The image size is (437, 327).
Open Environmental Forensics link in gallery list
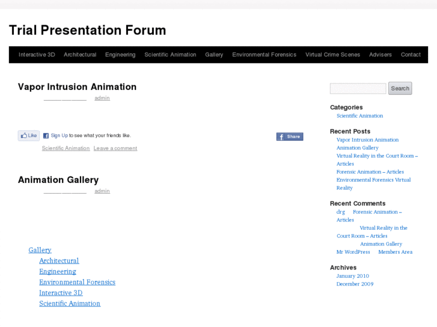tap(77, 282)
